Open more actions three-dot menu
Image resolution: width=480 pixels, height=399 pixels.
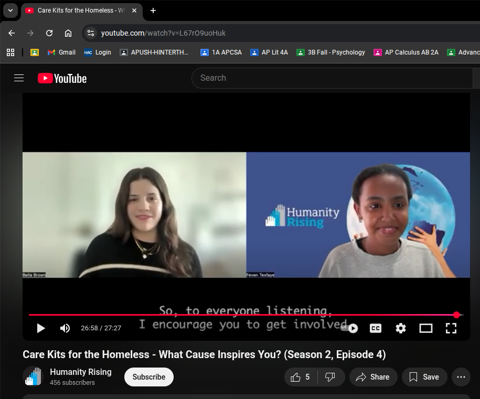(x=461, y=377)
